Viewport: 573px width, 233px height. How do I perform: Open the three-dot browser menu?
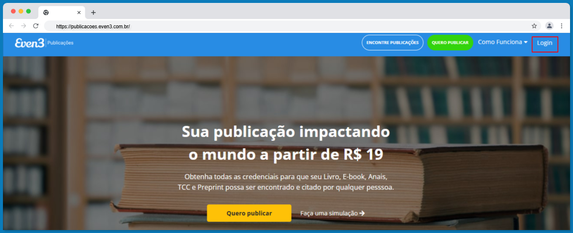click(x=562, y=26)
